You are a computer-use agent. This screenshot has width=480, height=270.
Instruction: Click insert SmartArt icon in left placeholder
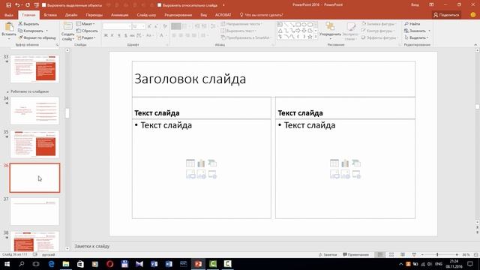(x=211, y=163)
